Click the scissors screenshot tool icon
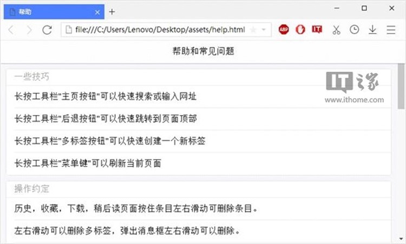Viewport: 406px width, 244px height. tap(336, 30)
